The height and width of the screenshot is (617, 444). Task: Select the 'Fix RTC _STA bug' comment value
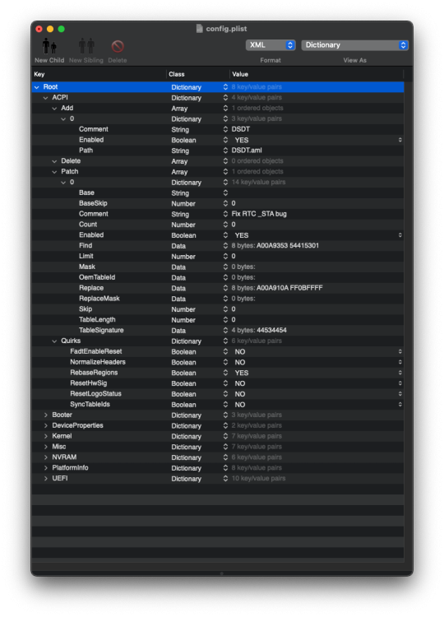pos(259,214)
